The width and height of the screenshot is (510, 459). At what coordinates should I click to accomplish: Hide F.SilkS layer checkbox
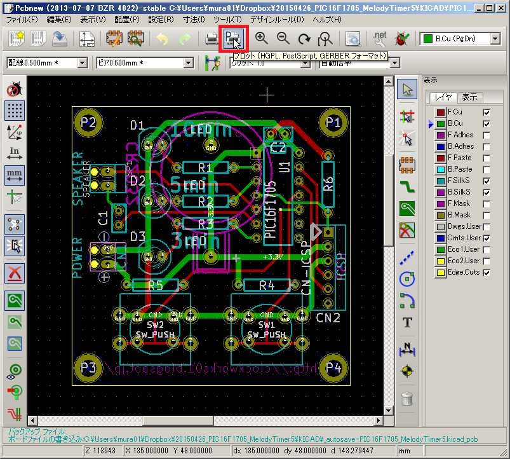click(x=487, y=181)
